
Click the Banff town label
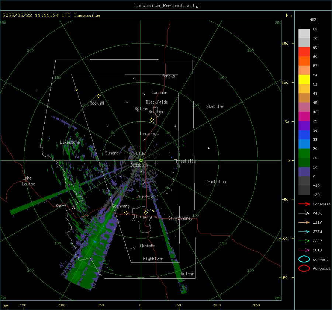pyautogui.click(x=61, y=205)
